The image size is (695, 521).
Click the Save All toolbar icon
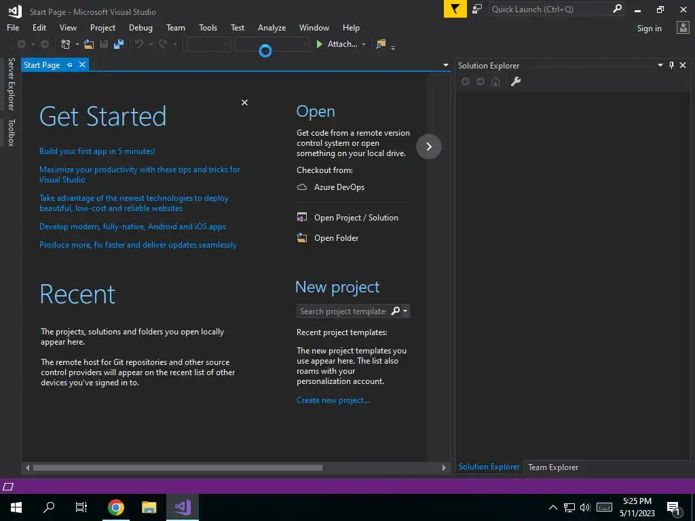click(118, 44)
